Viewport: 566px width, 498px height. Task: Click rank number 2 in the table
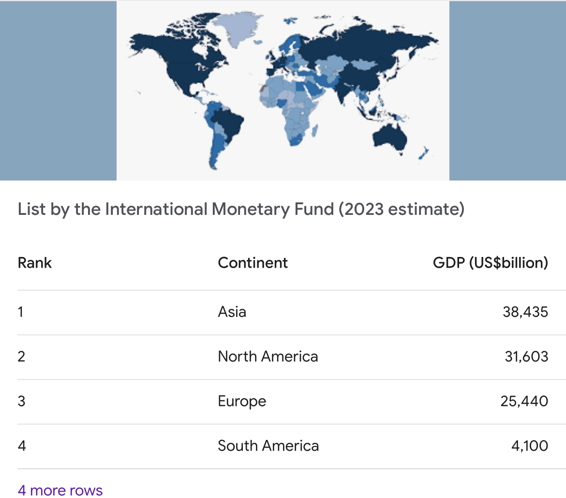click(x=21, y=356)
